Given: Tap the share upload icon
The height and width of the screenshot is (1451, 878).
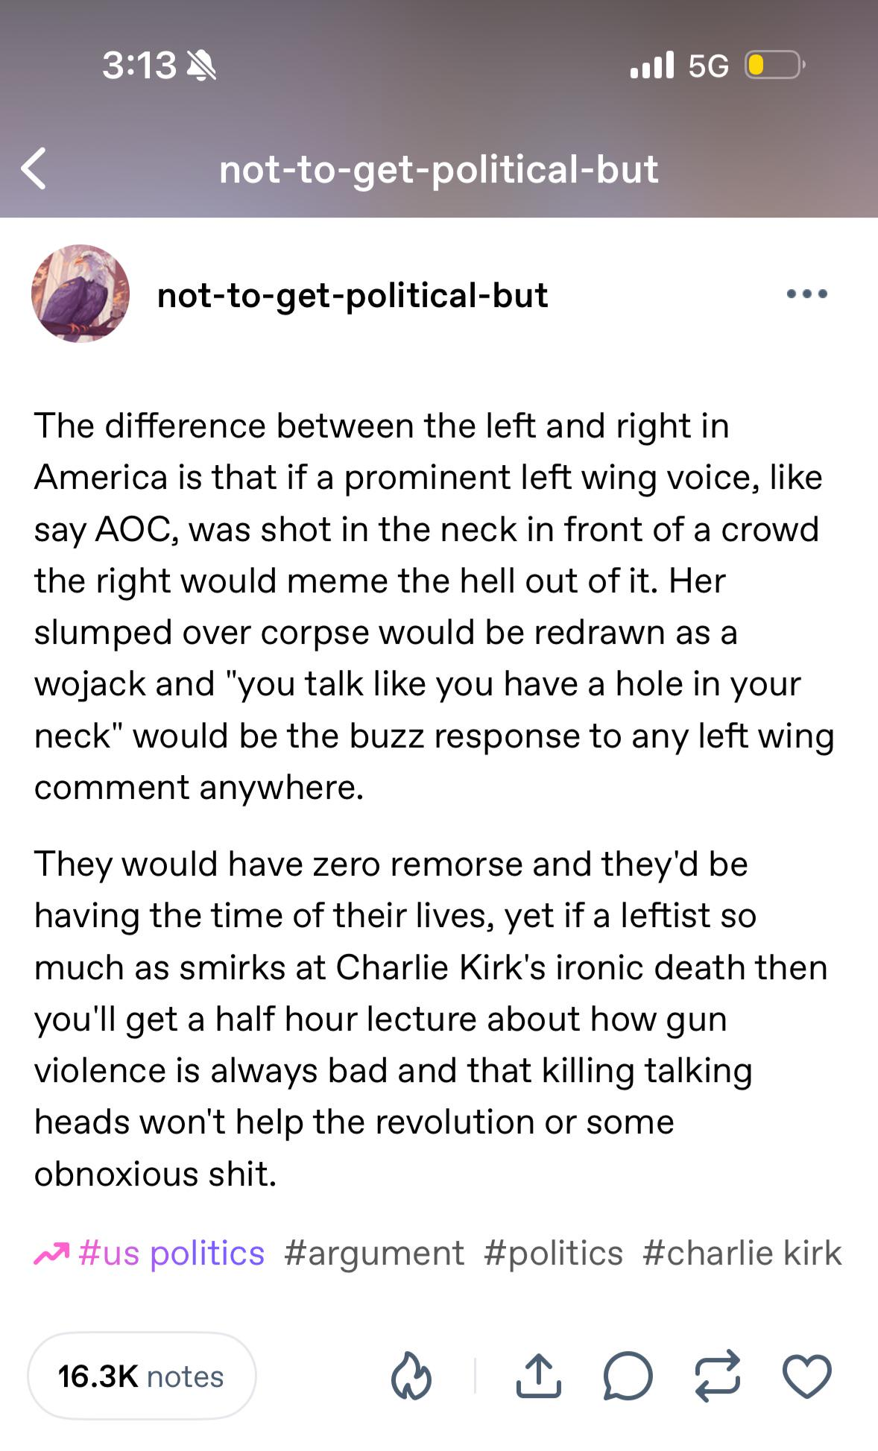Looking at the screenshot, I should tap(538, 1376).
